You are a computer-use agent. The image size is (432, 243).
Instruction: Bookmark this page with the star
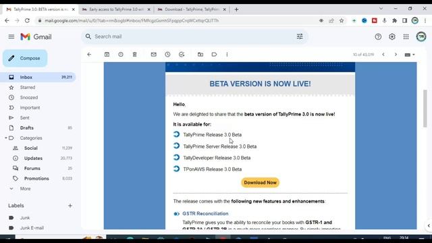pyautogui.click(x=342, y=21)
